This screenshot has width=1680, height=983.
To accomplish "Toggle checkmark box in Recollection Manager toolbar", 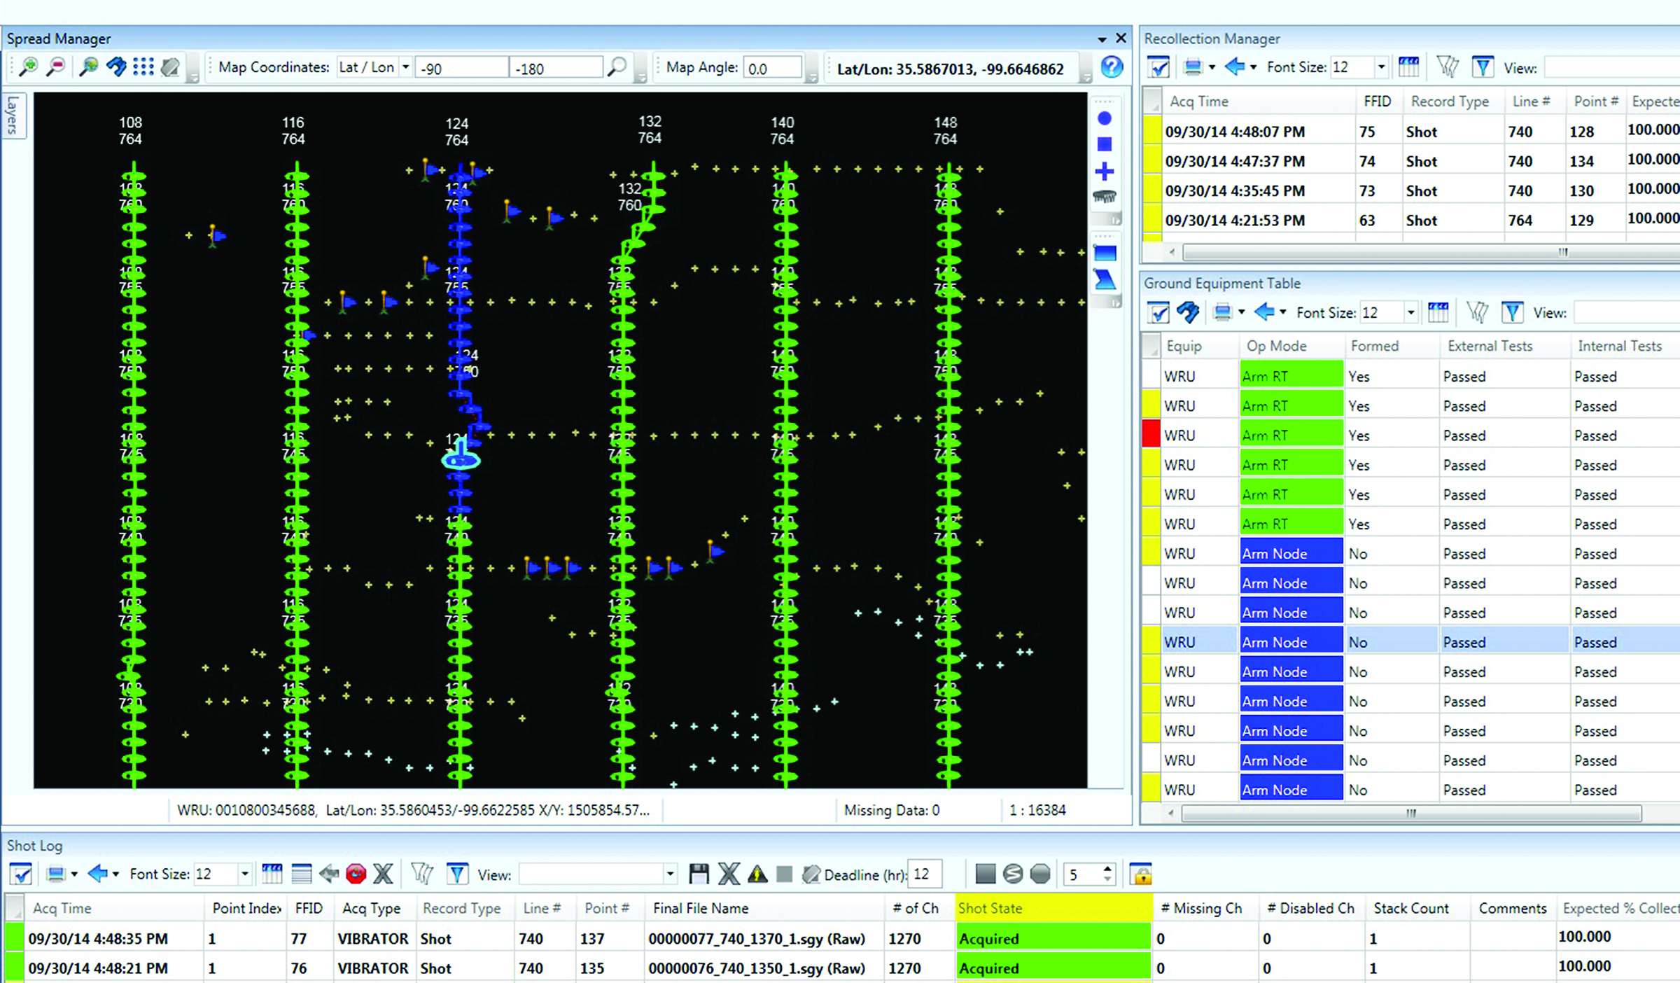I will pos(1159,67).
